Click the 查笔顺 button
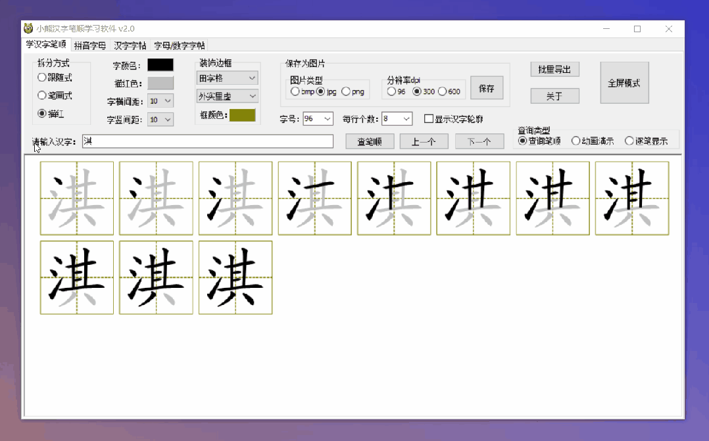 370,141
